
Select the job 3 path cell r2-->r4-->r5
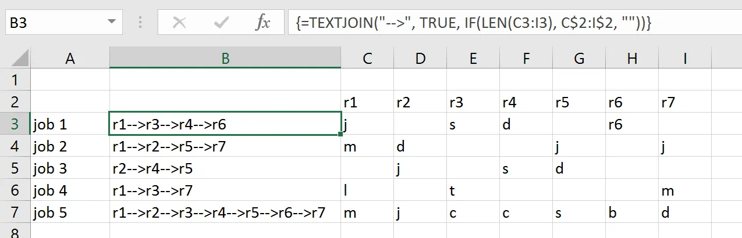click(225, 168)
